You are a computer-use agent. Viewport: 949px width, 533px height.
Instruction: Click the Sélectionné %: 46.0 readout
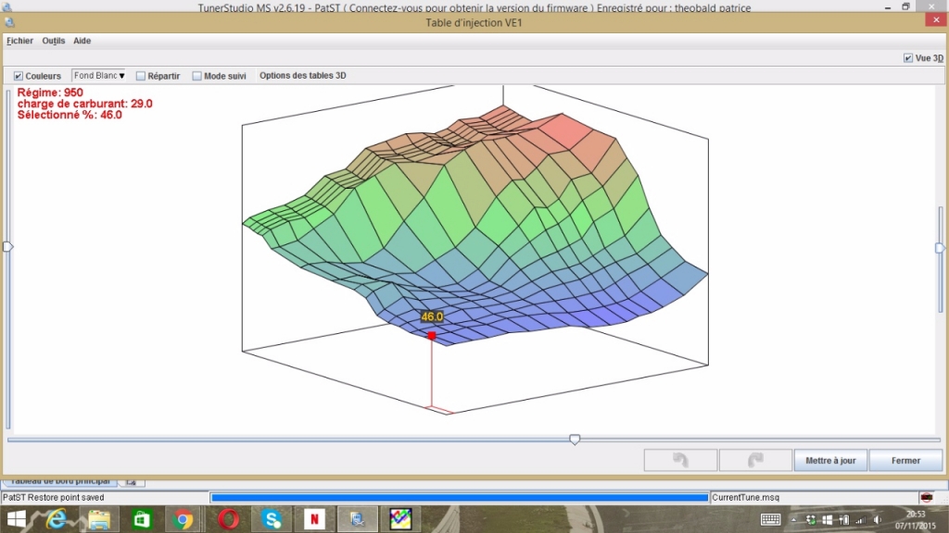pos(70,115)
